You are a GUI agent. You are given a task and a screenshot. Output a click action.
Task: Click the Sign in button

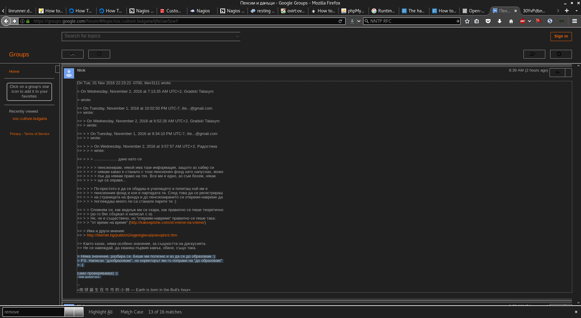561,36
